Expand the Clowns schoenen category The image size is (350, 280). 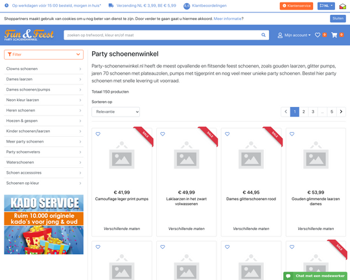(x=44, y=69)
